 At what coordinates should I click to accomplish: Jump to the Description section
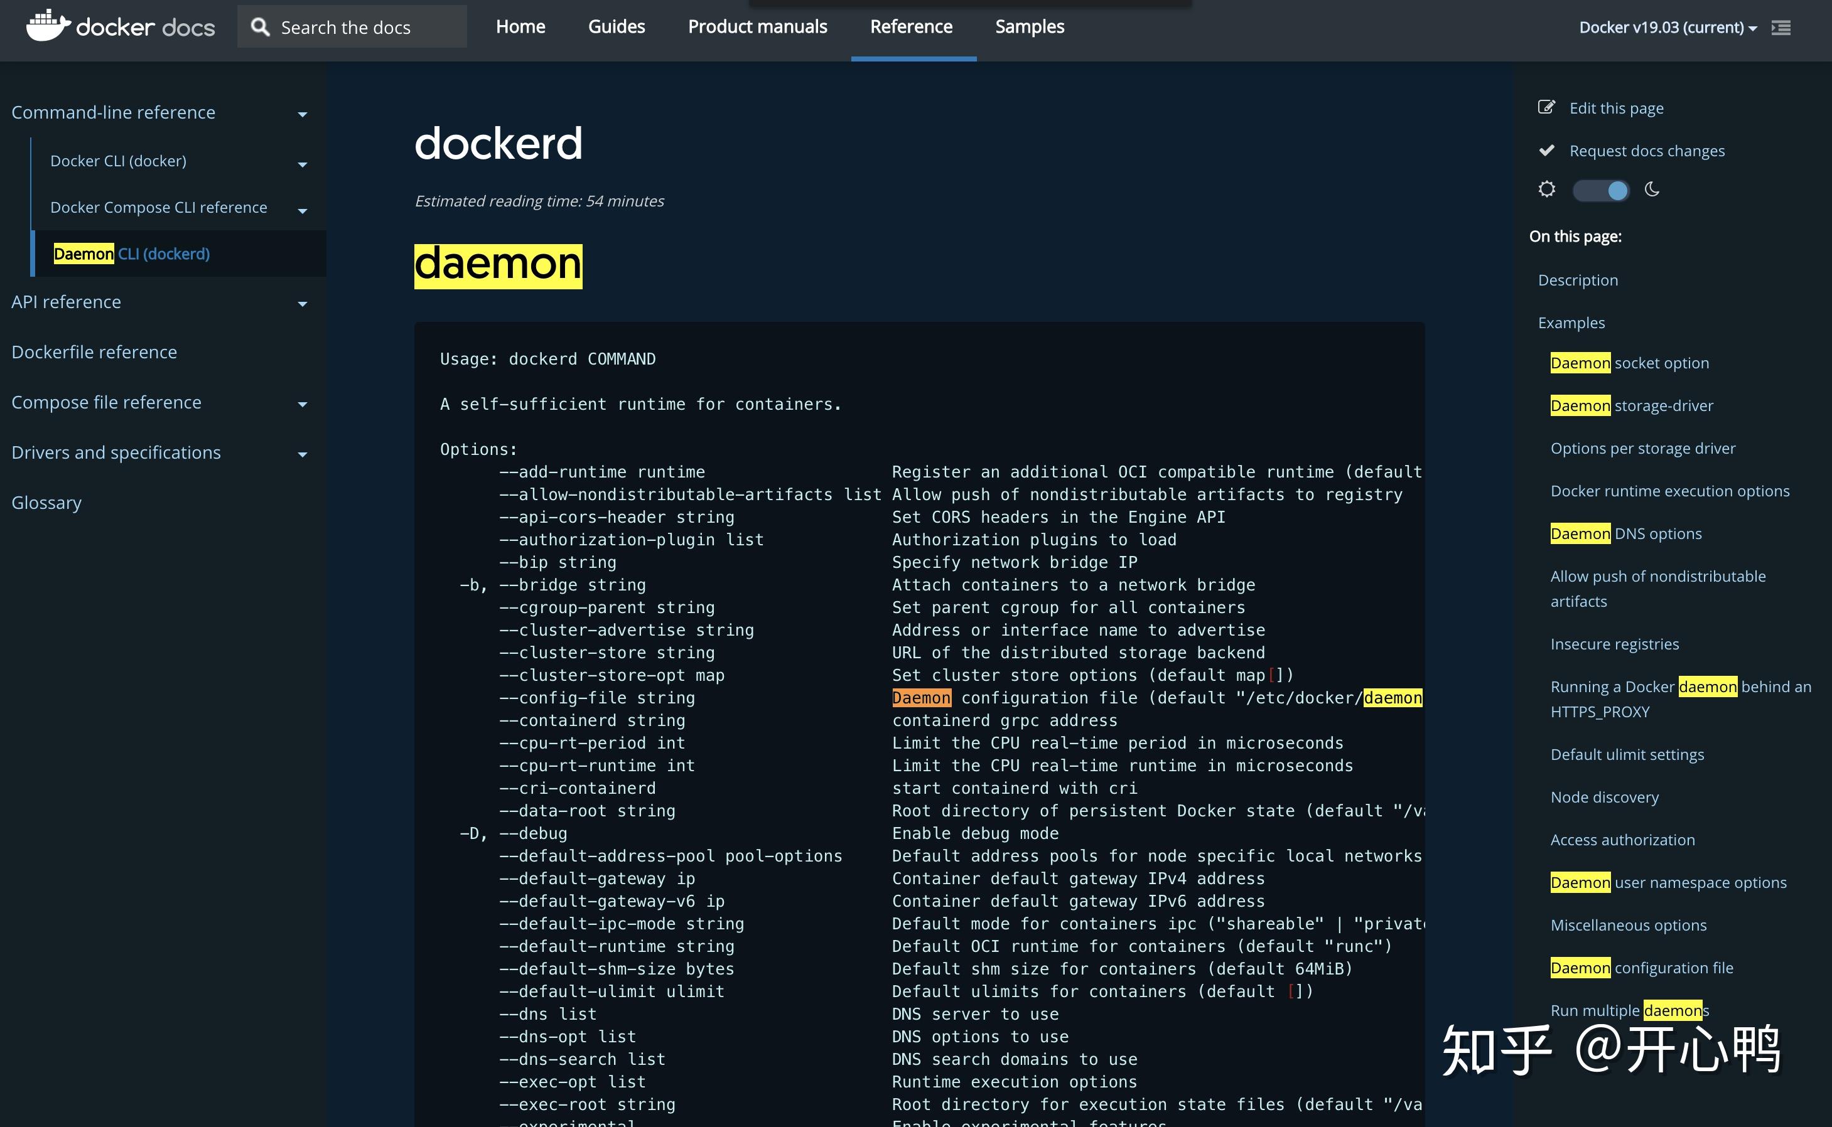1578,280
